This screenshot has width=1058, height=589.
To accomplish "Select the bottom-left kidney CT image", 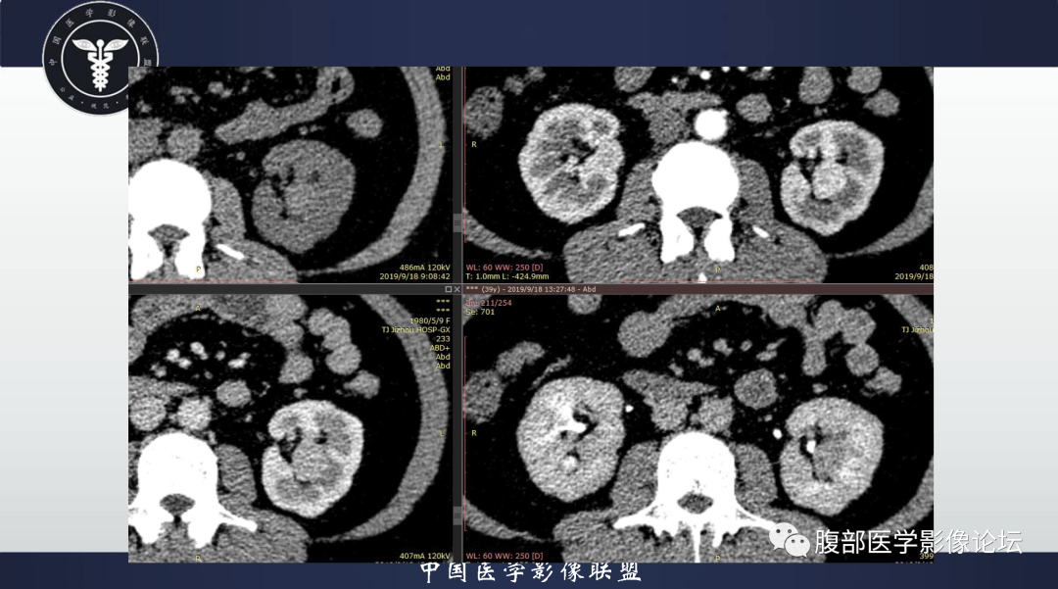I will click(290, 428).
